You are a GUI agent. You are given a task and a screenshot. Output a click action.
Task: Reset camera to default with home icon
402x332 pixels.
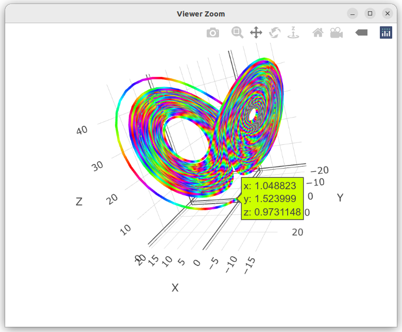coord(318,33)
